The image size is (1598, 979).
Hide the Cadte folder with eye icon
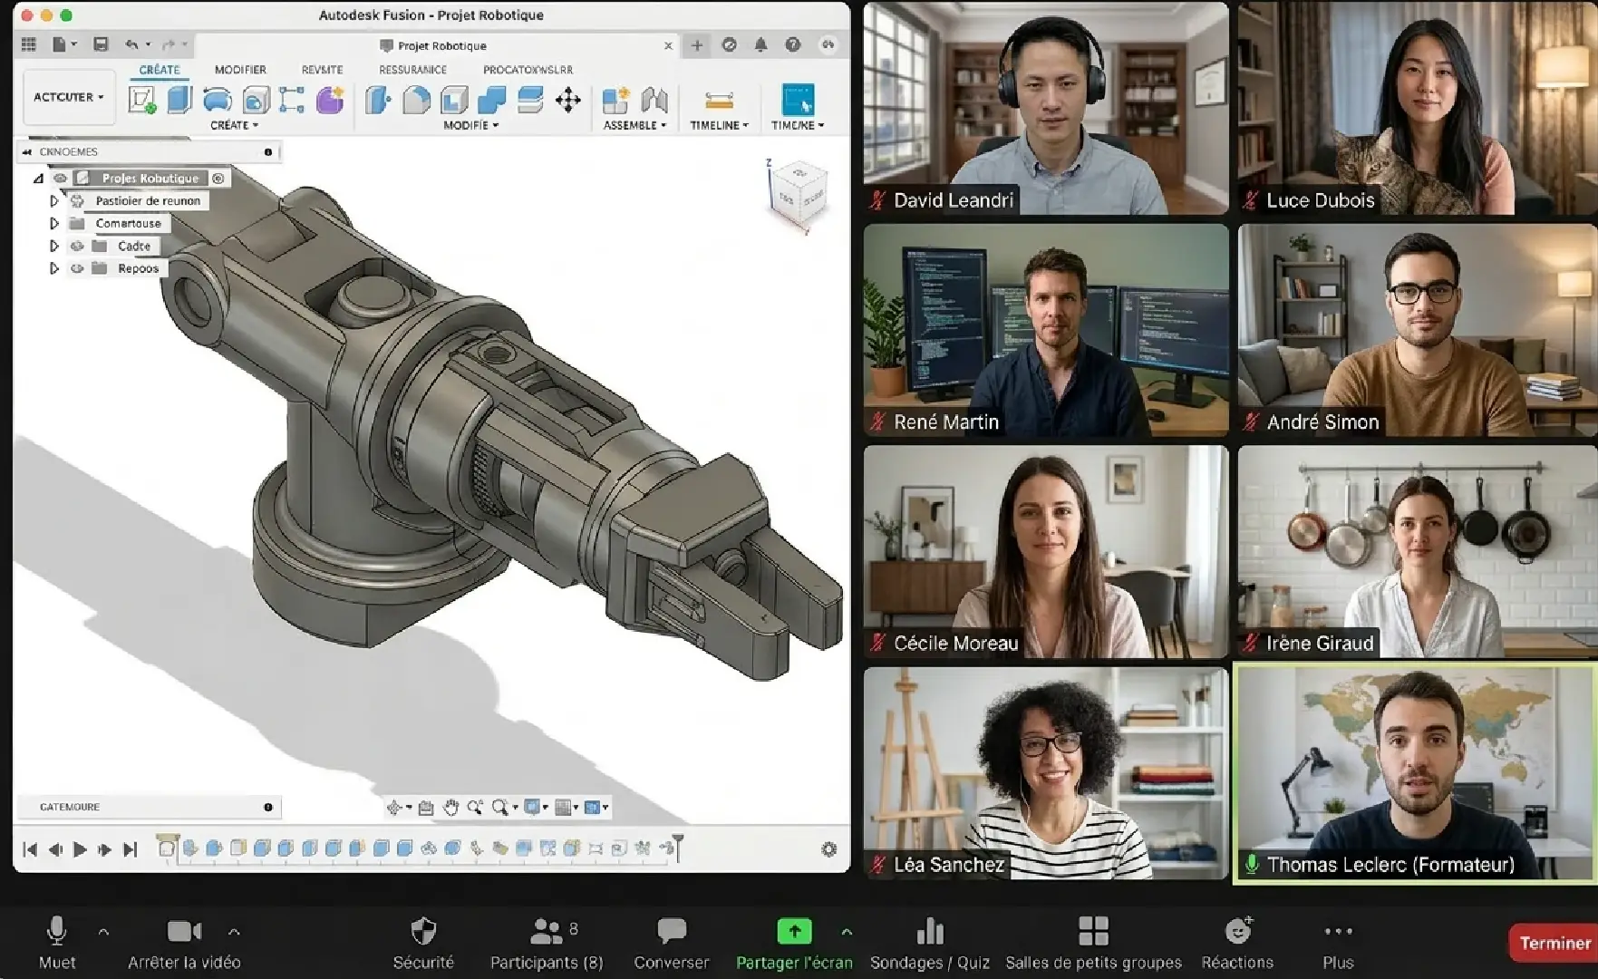click(x=77, y=246)
